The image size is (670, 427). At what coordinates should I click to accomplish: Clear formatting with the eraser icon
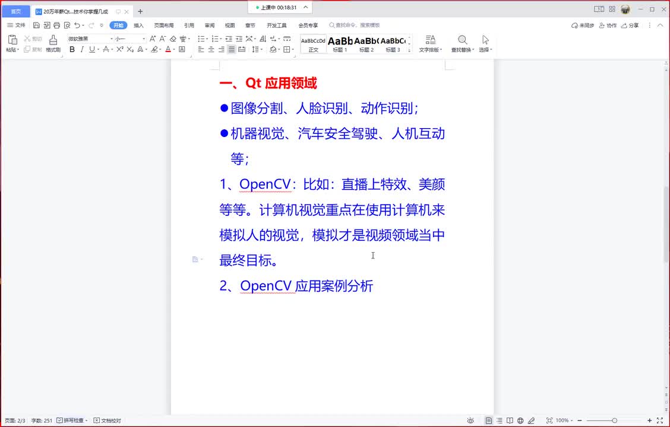pyautogui.click(x=173, y=39)
